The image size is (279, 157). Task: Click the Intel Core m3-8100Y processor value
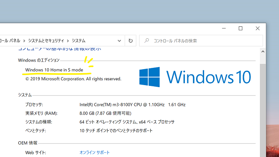click(132, 105)
